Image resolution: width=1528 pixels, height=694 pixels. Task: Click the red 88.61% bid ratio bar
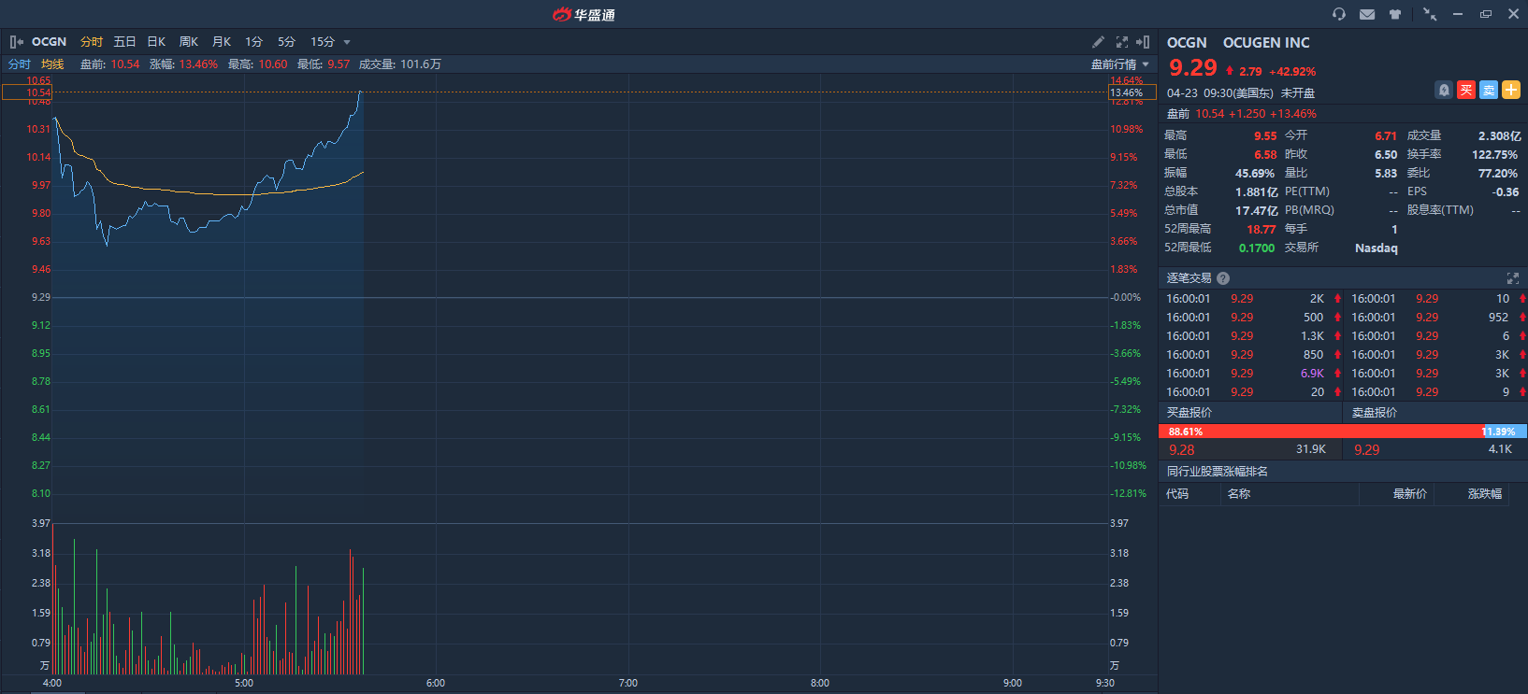(x=1320, y=432)
